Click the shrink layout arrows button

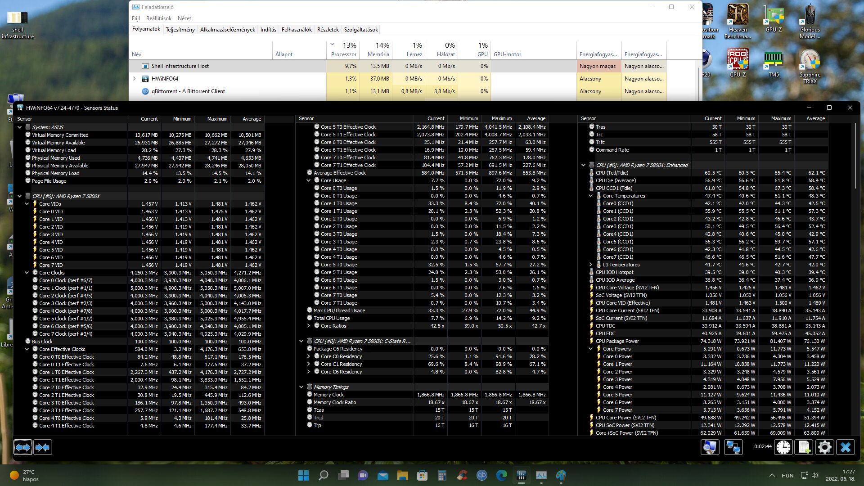coord(43,447)
